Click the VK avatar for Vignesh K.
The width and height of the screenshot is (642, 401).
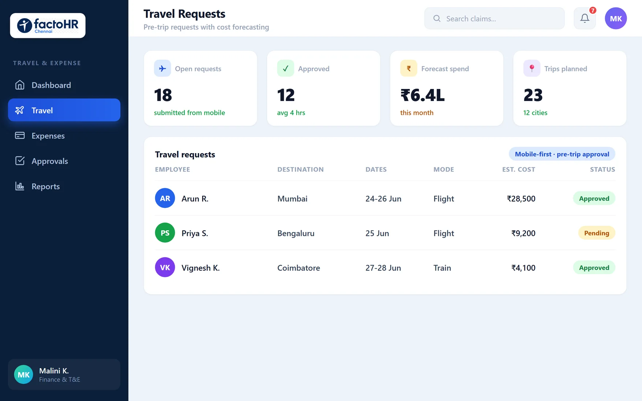coord(165,267)
